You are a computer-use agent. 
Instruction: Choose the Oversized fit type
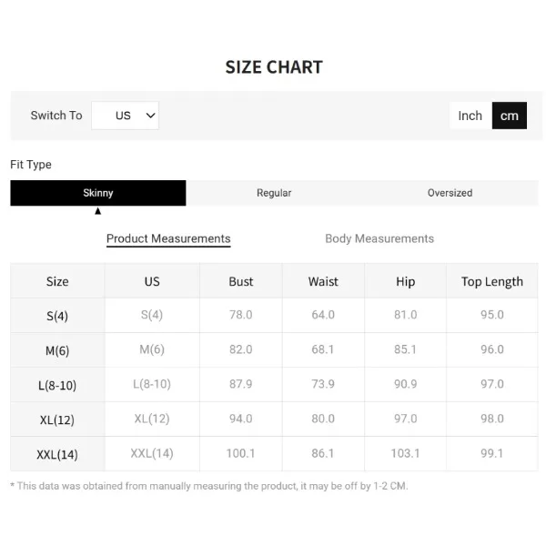(450, 193)
